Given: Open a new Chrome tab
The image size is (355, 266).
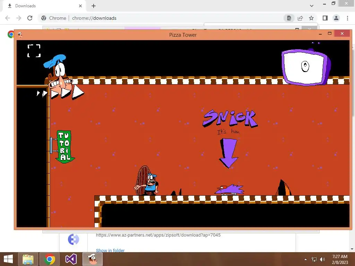Looking at the screenshot, I should click(x=94, y=6).
